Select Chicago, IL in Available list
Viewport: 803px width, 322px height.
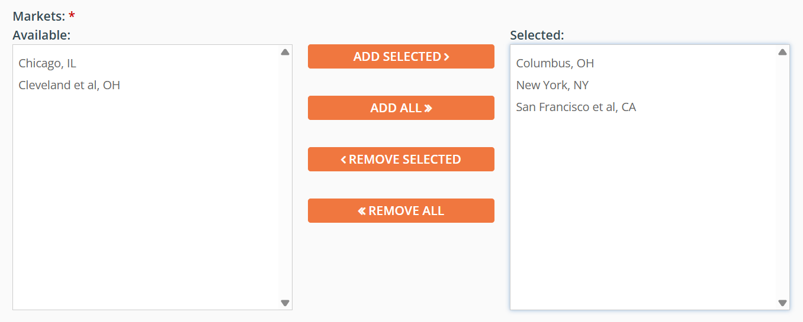click(47, 63)
